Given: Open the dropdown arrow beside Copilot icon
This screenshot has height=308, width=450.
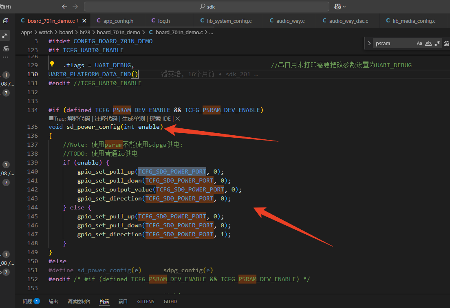Looking at the screenshot, I should pyautogui.click(x=344, y=7).
